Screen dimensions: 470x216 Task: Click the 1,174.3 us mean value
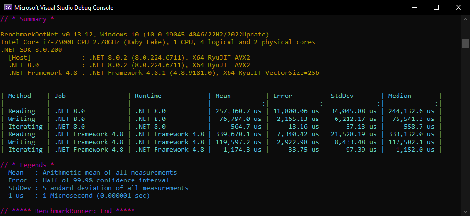tap(244, 150)
